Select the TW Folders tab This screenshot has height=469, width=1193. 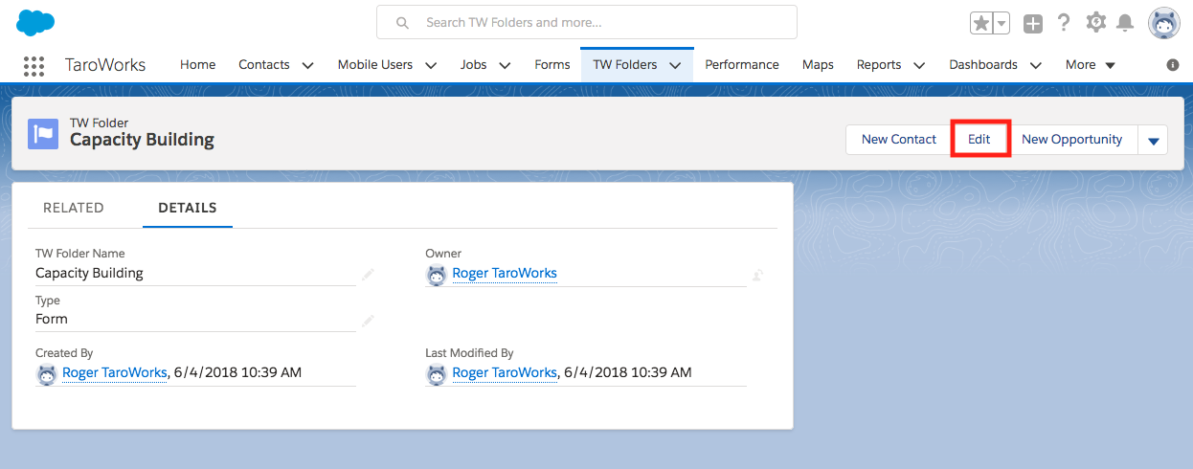tap(625, 65)
